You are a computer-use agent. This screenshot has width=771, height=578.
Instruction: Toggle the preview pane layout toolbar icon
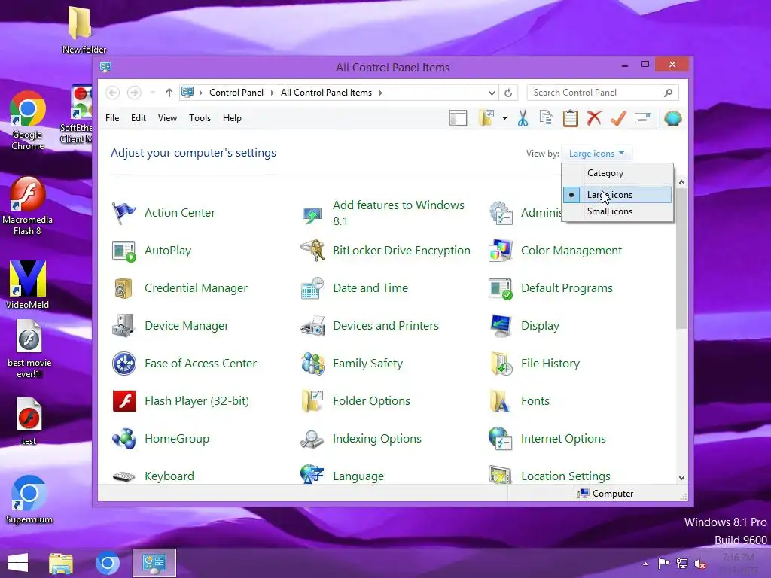[459, 118]
